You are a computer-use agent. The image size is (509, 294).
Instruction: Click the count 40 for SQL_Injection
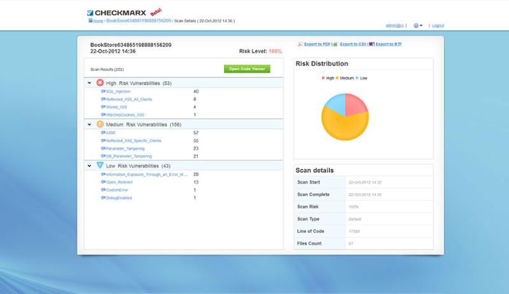pyautogui.click(x=196, y=91)
